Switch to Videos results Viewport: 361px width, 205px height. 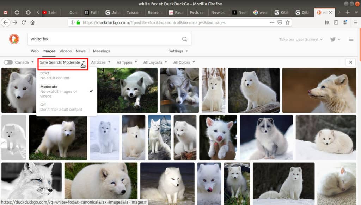tap(65, 51)
